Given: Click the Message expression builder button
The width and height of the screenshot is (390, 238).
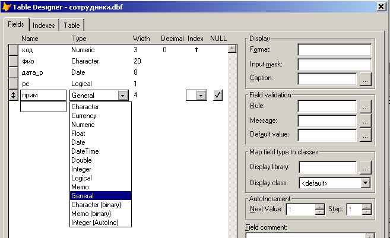Looking at the screenshot, I should click(x=366, y=120).
